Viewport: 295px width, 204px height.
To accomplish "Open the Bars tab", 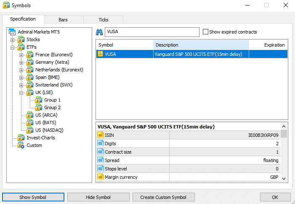I will click(64, 20).
